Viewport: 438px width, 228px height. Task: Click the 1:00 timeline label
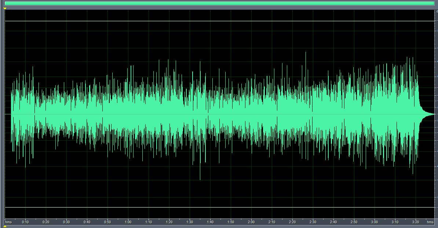pos(128,222)
